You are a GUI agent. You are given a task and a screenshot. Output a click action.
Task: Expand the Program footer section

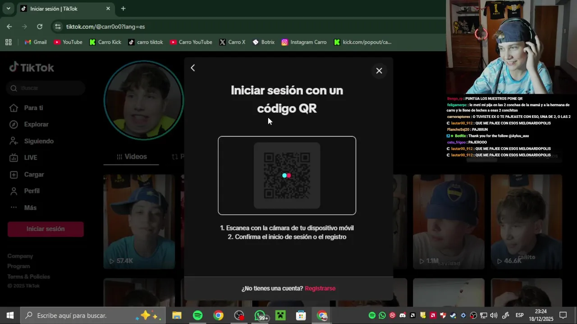click(18, 266)
